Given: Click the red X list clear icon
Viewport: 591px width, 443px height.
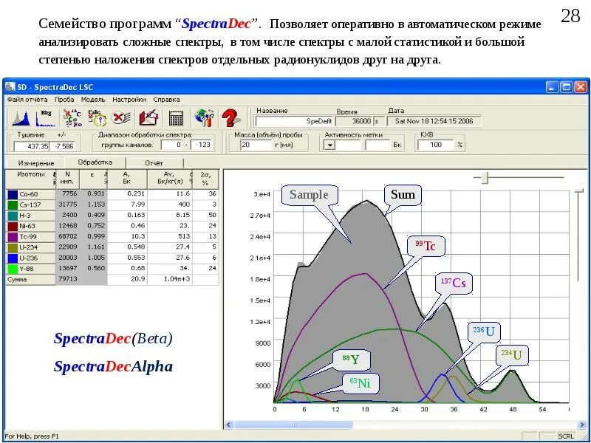Looking at the screenshot, I should [x=122, y=118].
